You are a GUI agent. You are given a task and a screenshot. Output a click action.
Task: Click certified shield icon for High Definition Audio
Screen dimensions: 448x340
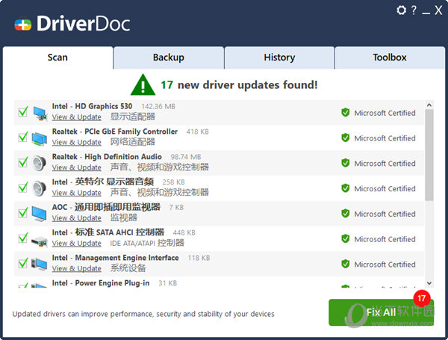tap(346, 163)
